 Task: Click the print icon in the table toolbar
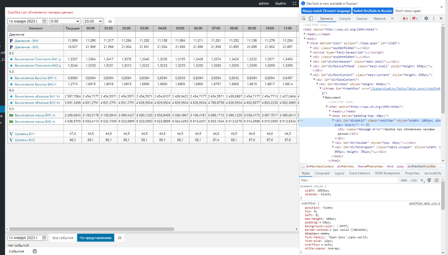click(x=110, y=21)
